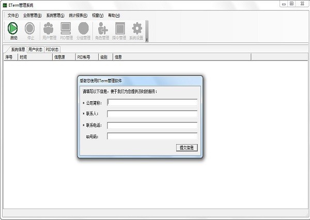Image resolution: width=310 pixels, height=220 pixels.
Task: Open the 统计报表(R) menu
Action: click(x=78, y=15)
